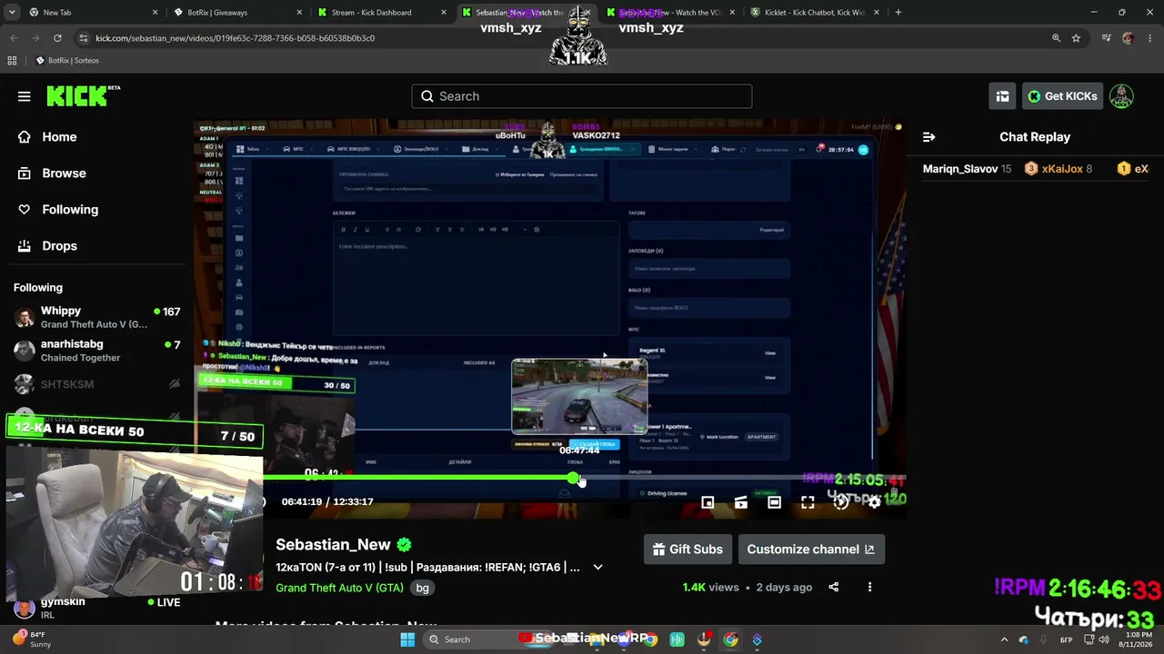Viewport: 1164px width, 654px height.
Task: Collapse the Chat Replay panel
Action: [x=928, y=137]
